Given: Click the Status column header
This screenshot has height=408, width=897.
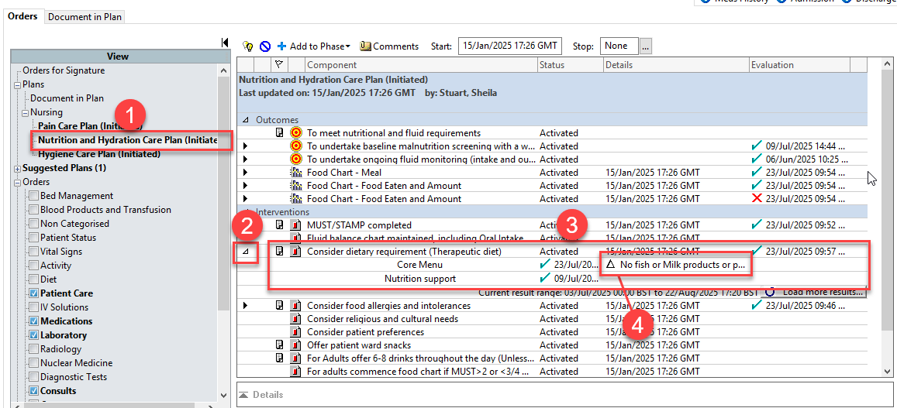Looking at the screenshot, I should pos(571,64).
